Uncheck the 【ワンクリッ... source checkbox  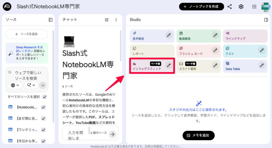(x=44, y=130)
